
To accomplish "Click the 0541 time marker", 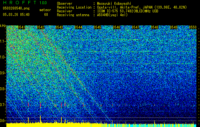I will click(21, 27).
